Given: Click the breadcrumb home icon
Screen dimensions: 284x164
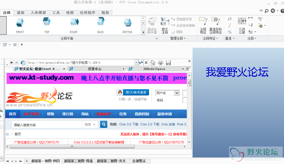Looking at the screenshot, I should pos(7,134).
